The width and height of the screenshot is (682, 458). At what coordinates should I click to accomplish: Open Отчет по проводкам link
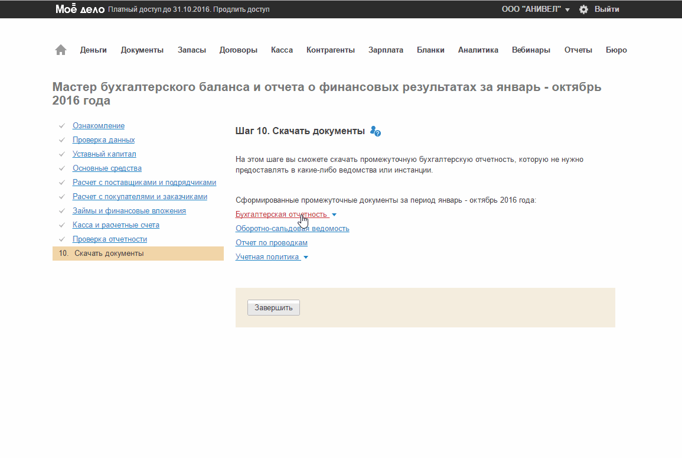[271, 243]
